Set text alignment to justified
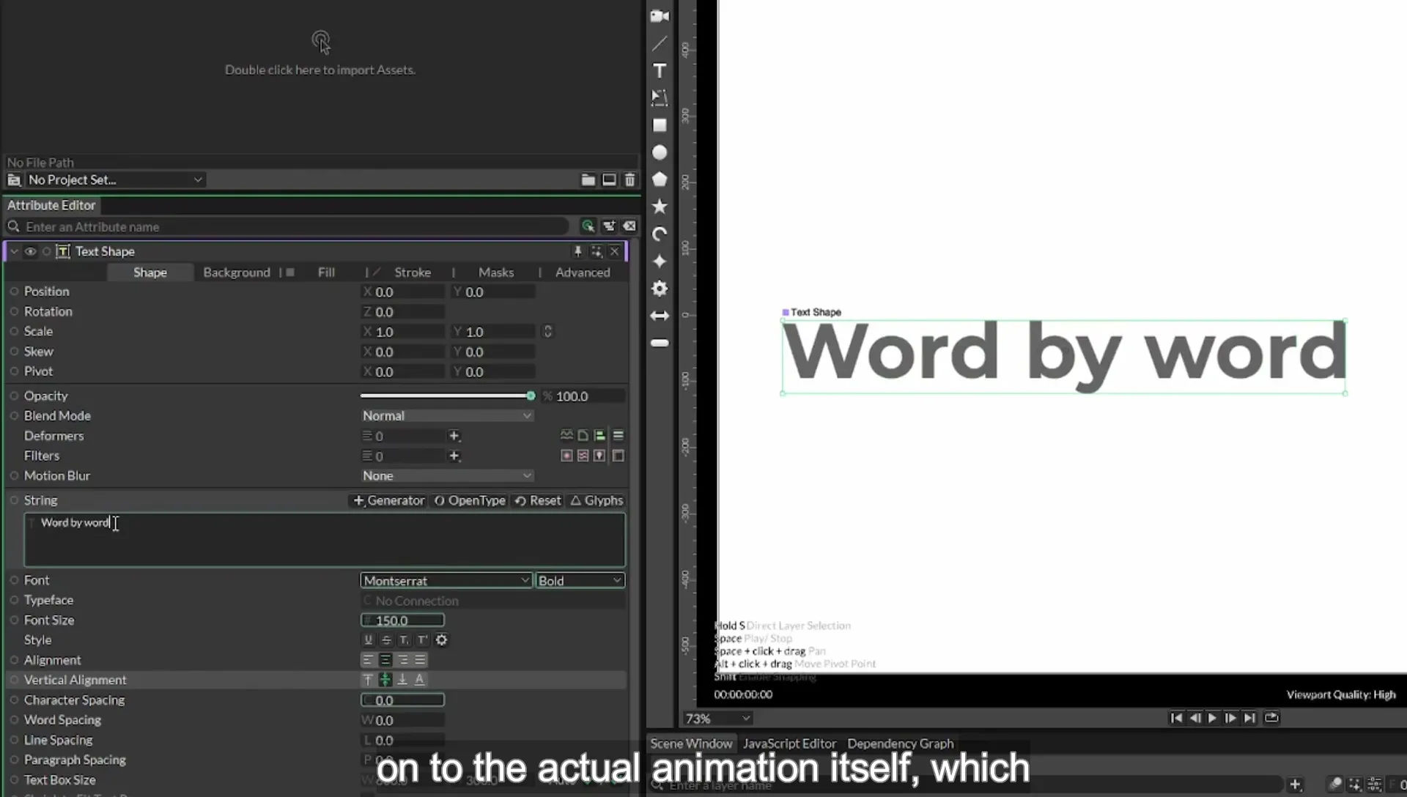The image size is (1407, 797). 421,660
